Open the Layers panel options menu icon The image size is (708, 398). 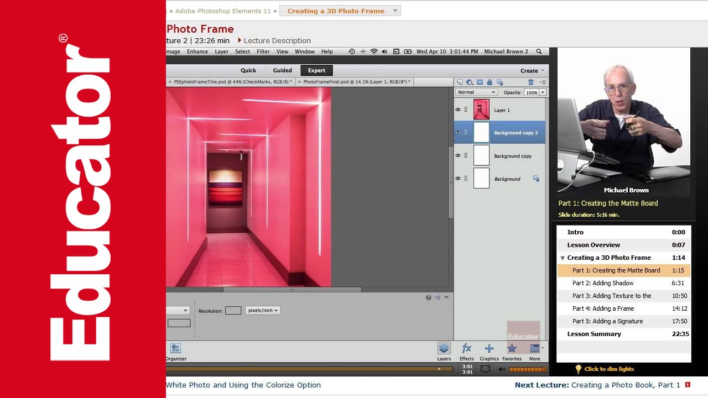[x=543, y=82]
